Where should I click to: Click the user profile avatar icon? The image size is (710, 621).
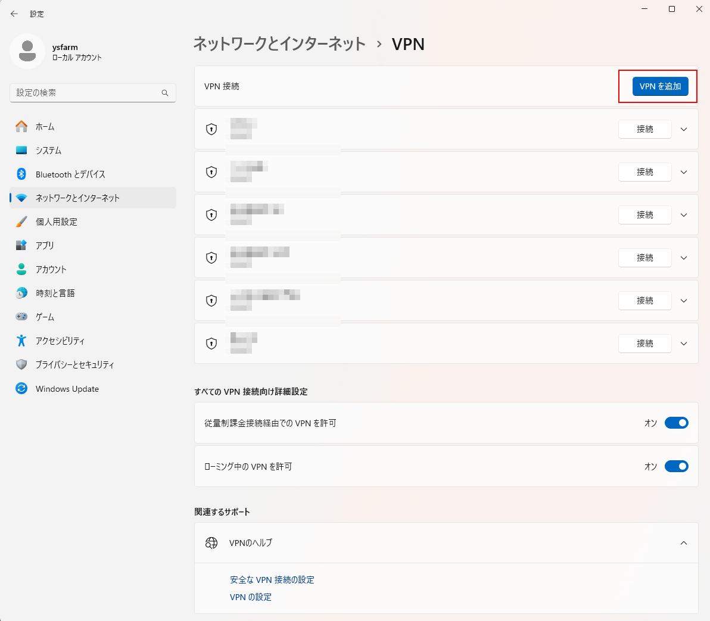tap(27, 52)
